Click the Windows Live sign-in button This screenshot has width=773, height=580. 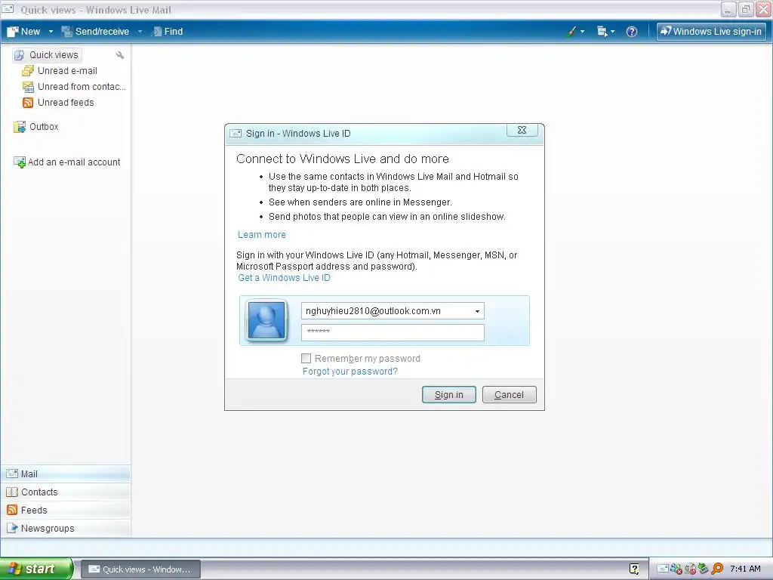pyautogui.click(x=711, y=32)
